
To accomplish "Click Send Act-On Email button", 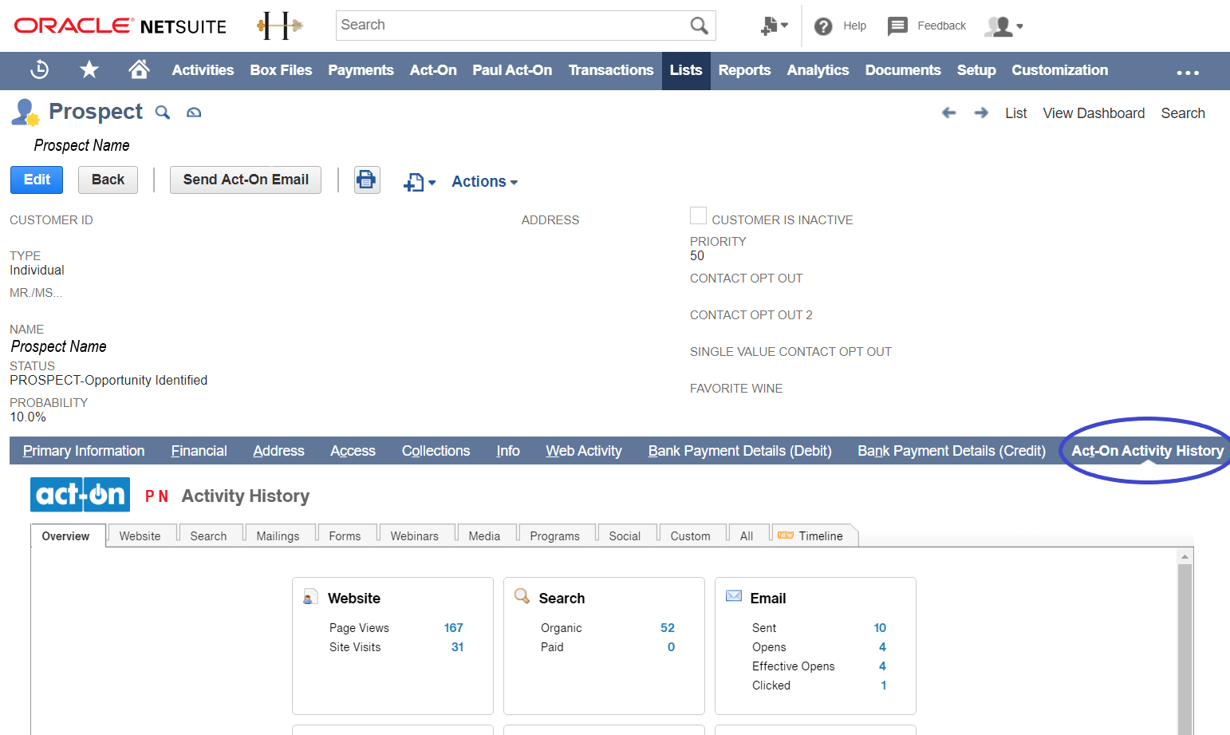I will click(x=246, y=180).
